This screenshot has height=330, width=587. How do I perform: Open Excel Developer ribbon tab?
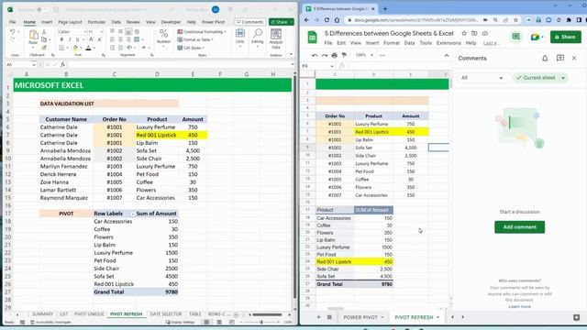point(171,22)
